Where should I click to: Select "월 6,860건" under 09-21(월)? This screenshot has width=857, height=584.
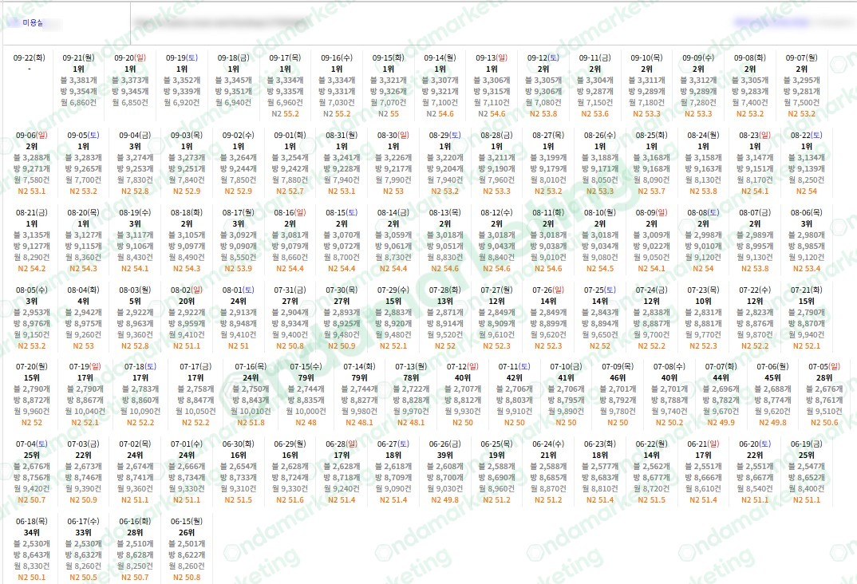tap(78, 102)
